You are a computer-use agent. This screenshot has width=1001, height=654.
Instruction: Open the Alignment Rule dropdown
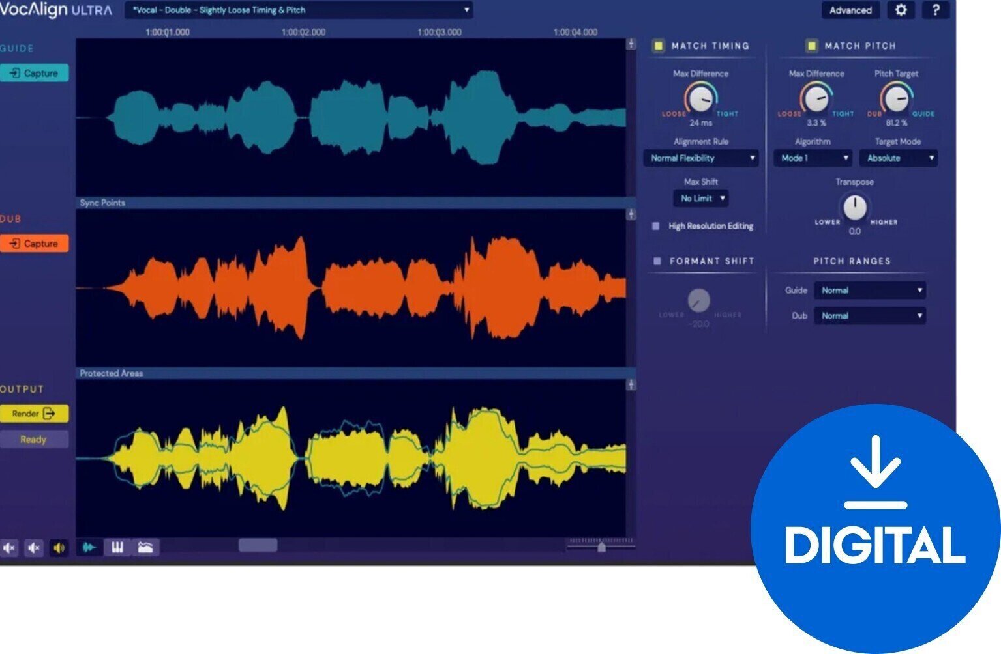702,158
